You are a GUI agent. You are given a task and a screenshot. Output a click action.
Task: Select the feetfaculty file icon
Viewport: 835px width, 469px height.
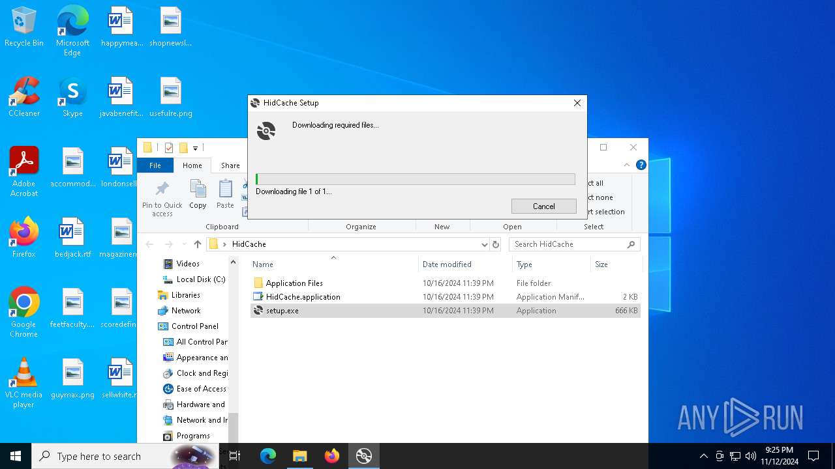(72, 308)
